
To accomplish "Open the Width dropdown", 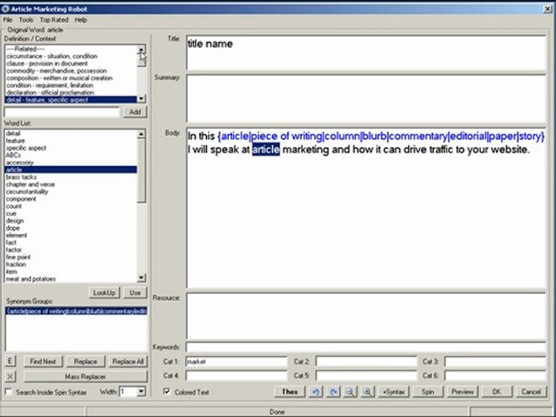I will (141, 392).
